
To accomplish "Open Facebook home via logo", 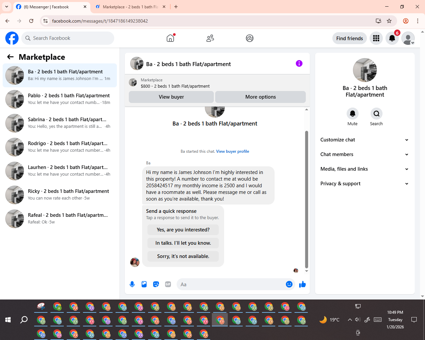I will point(12,38).
